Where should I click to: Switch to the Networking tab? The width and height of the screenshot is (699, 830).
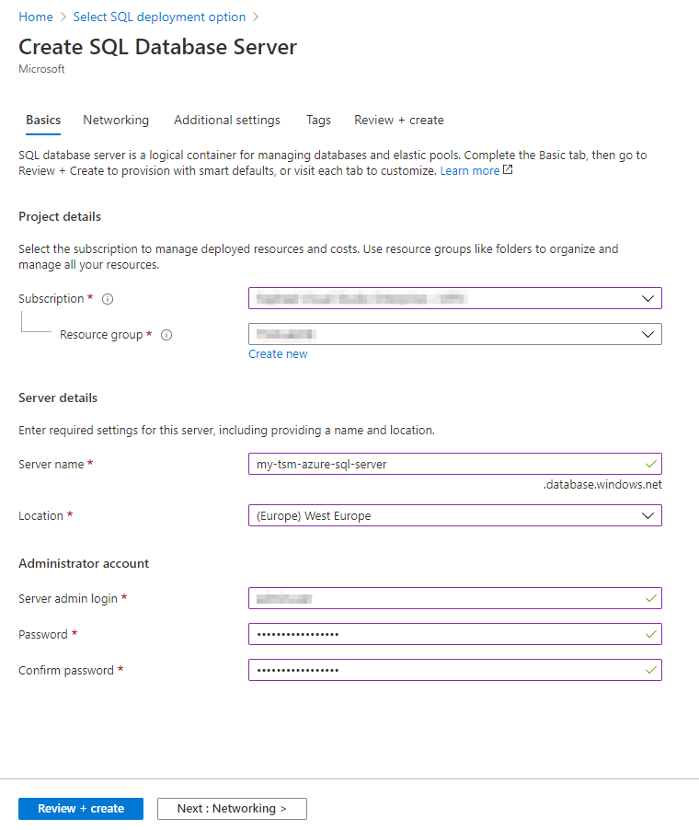point(116,121)
